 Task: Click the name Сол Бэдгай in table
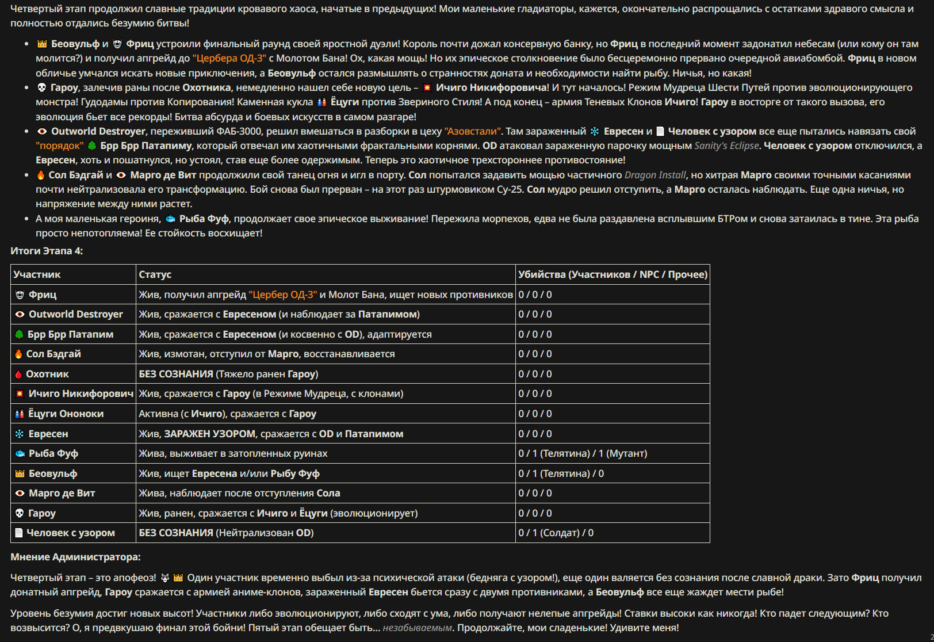tap(53, 354)
